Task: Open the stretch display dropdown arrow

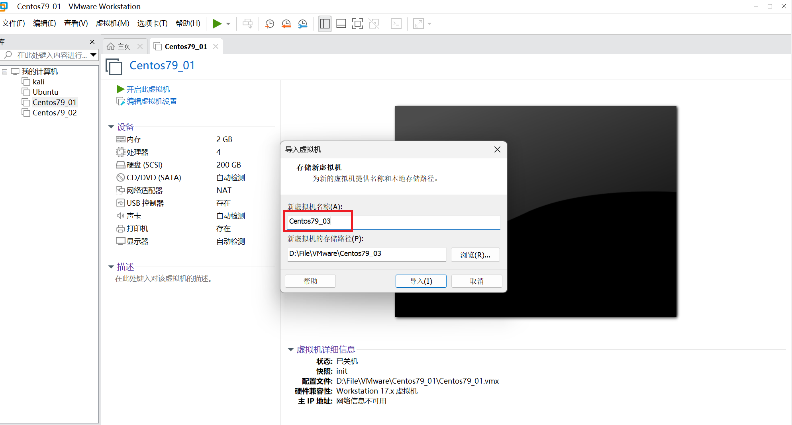Action: tap(429, 24)
